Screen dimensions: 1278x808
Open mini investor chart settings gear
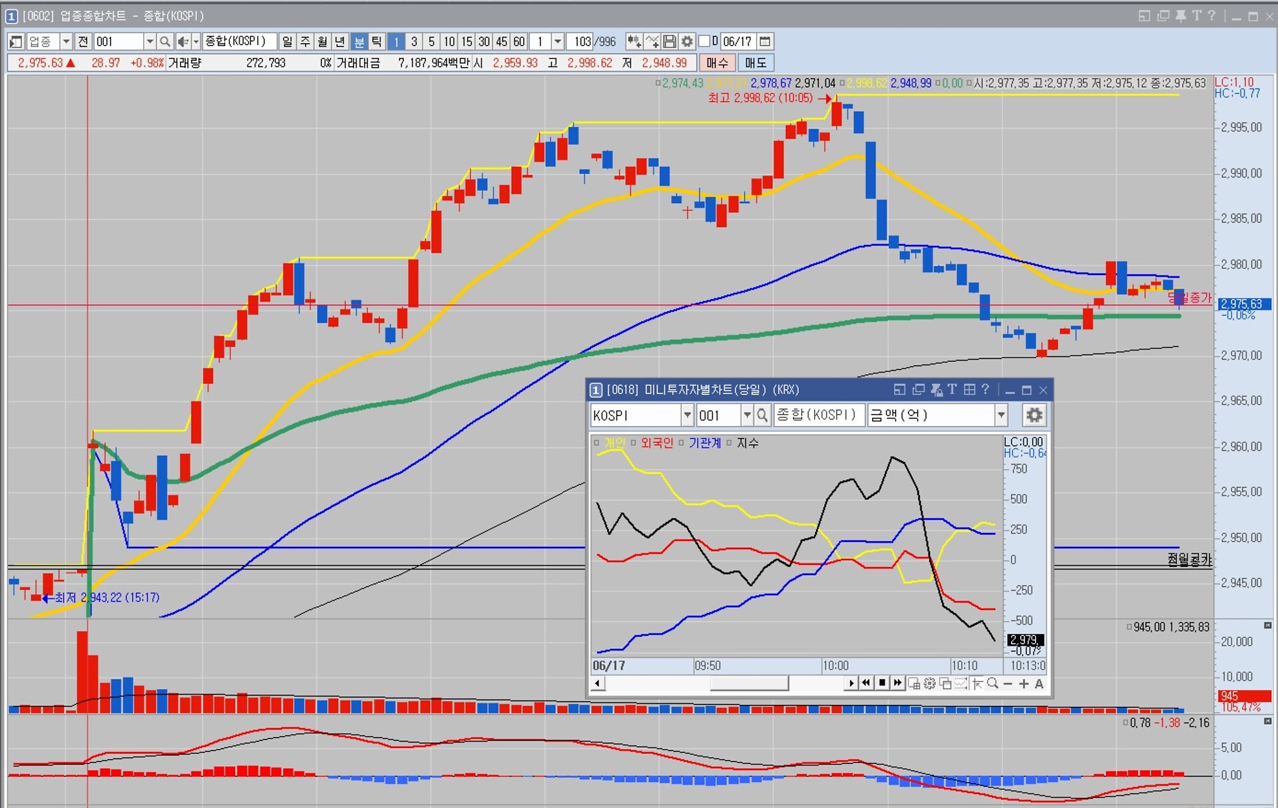(x=1034, y=415)
